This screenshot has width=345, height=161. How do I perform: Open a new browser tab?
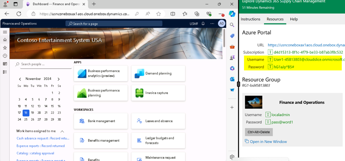pos(94,4)
